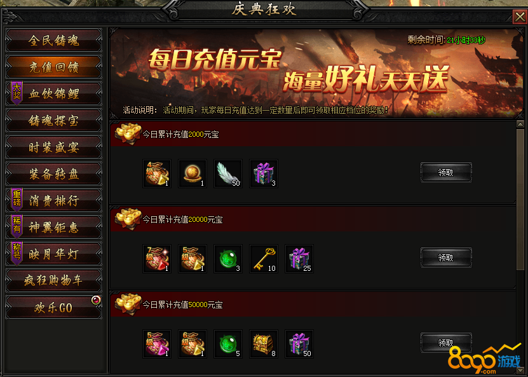Claim the 50000元宝 tier reward
The height and width of the screenshot is (377, 528).
click(446, 343)
